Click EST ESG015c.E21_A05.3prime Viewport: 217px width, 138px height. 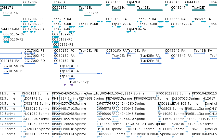146,124
